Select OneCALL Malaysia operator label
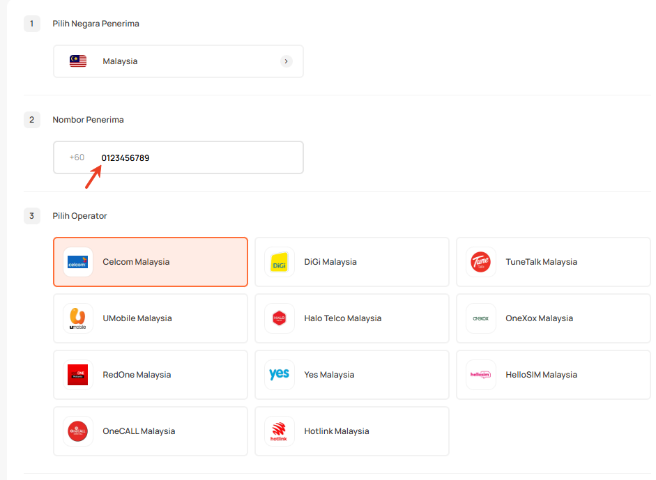 [139, 431]
